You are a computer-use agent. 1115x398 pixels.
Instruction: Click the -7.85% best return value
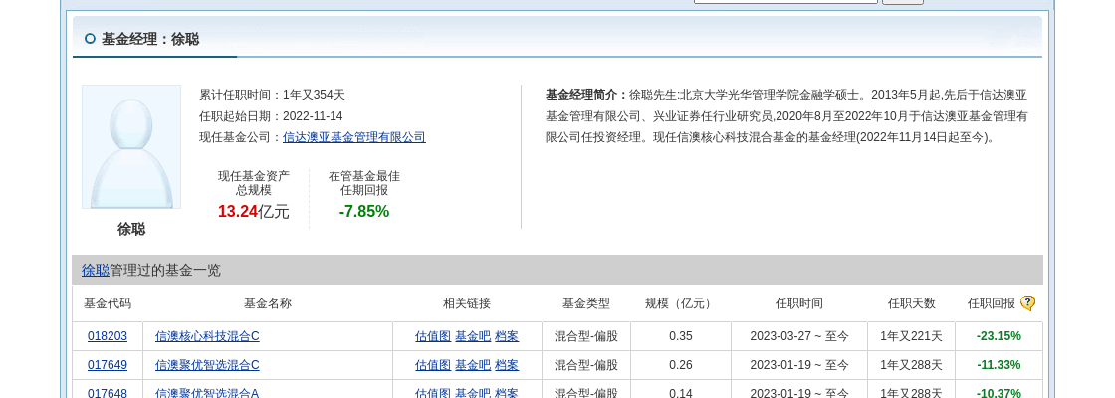click(364, 212)
